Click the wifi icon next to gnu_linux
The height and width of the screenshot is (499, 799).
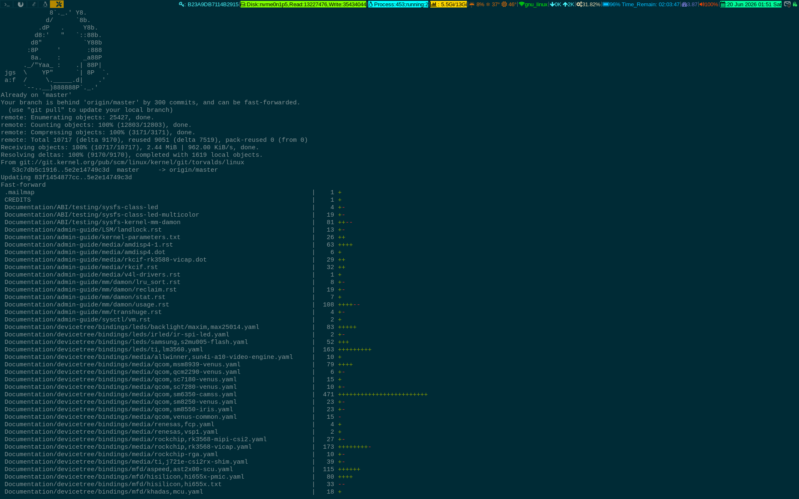(x=521, y=4)
